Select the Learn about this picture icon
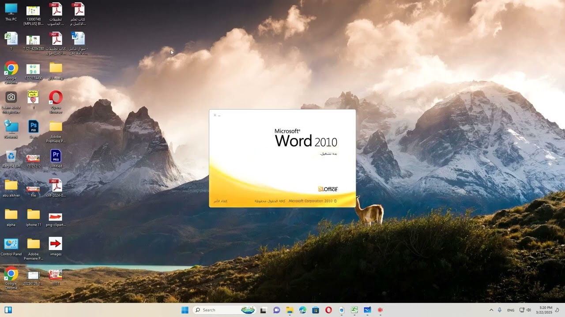This screenshot has width=565, height=317. (11, 103)
